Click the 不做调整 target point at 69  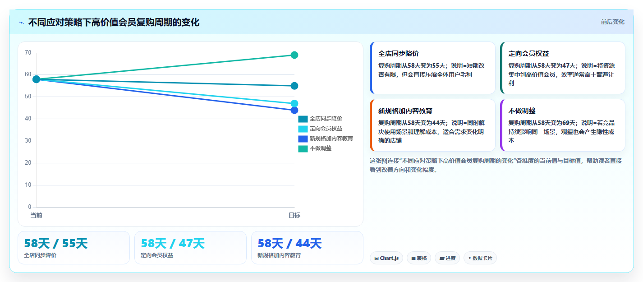click(294, 55)
